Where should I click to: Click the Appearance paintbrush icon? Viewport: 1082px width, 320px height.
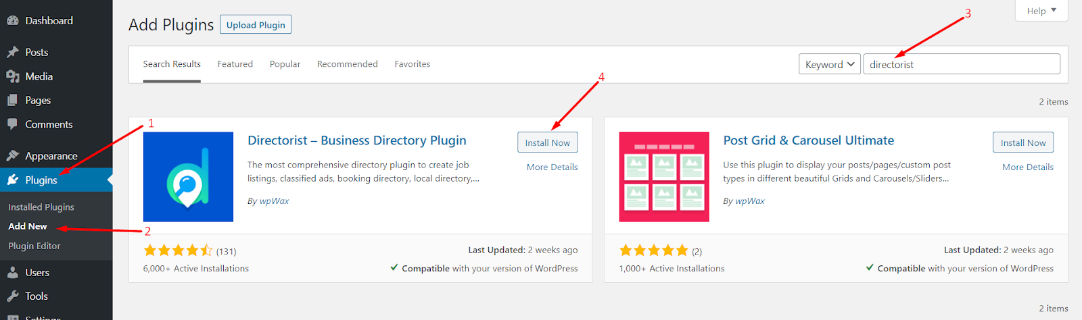(13, 156)
